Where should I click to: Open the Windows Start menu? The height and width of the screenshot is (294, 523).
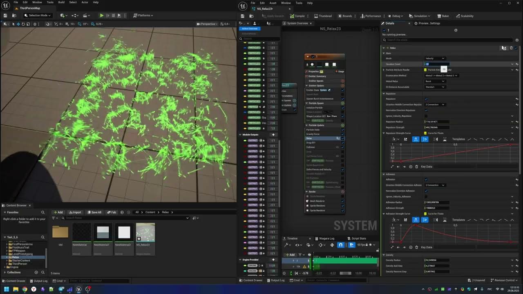point(6,289)
